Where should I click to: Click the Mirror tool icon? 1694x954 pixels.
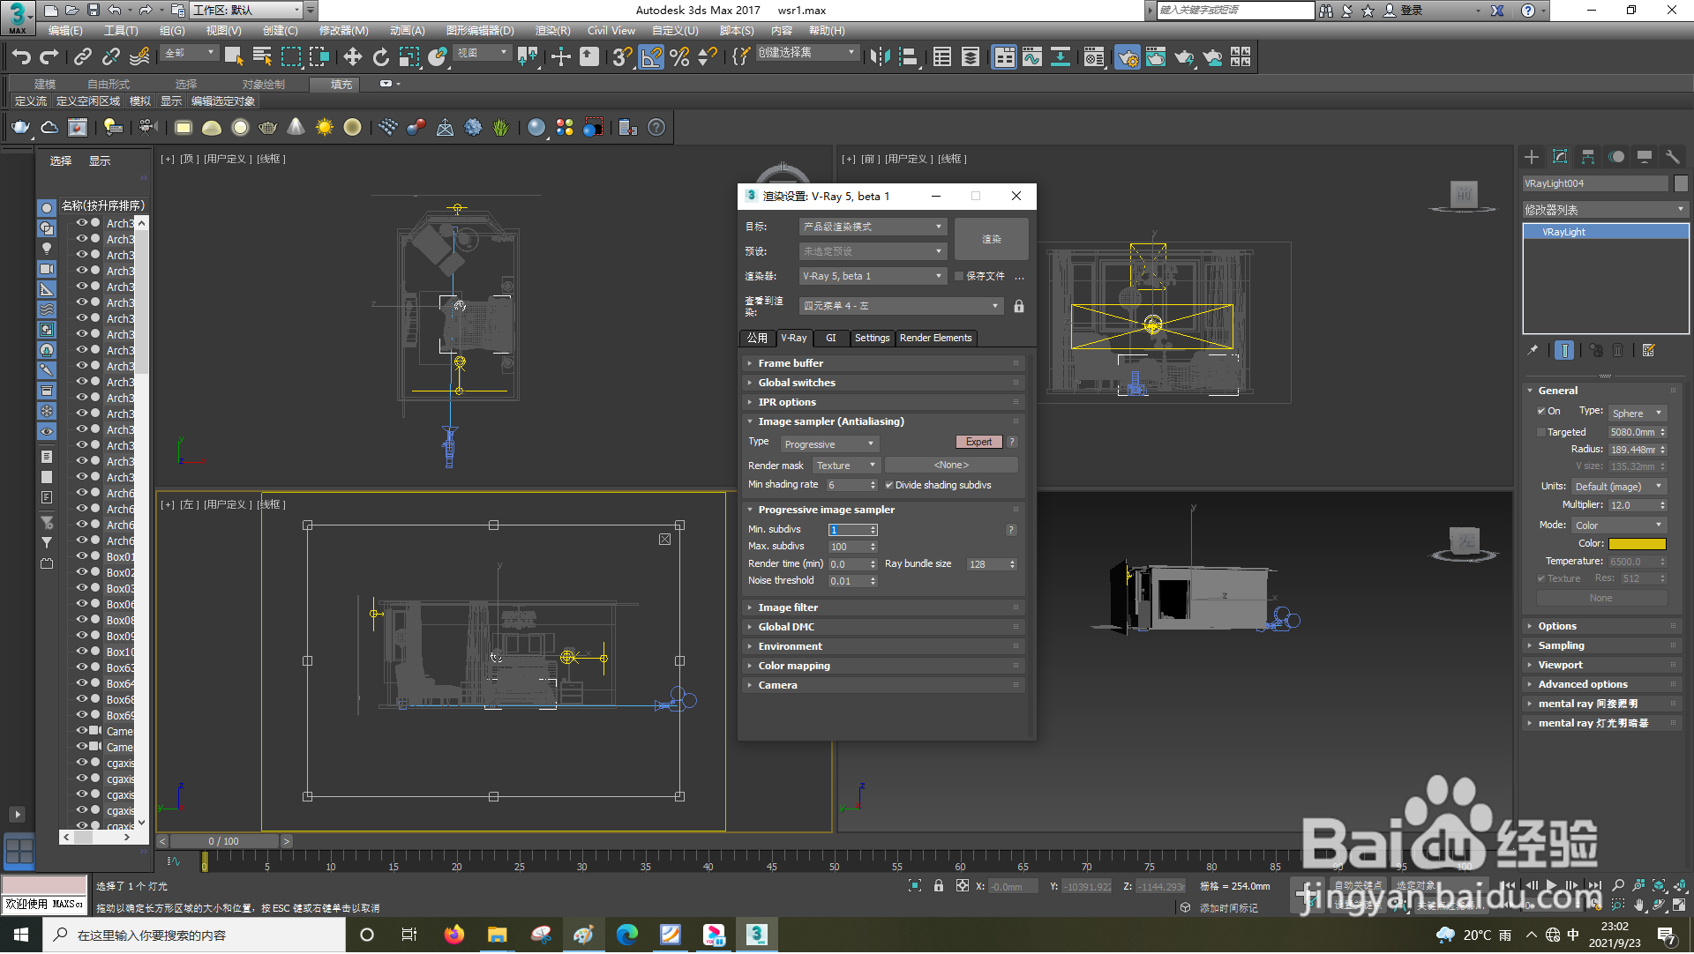click(880, 57)
